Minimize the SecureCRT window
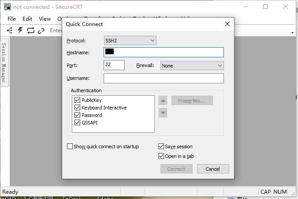The width and height of the screenshot is (298, 199). 246,7
